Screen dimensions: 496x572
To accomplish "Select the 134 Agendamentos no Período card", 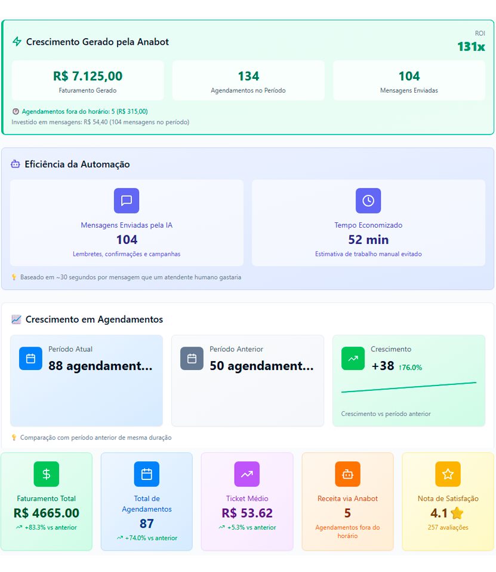I will pos(248,80).
